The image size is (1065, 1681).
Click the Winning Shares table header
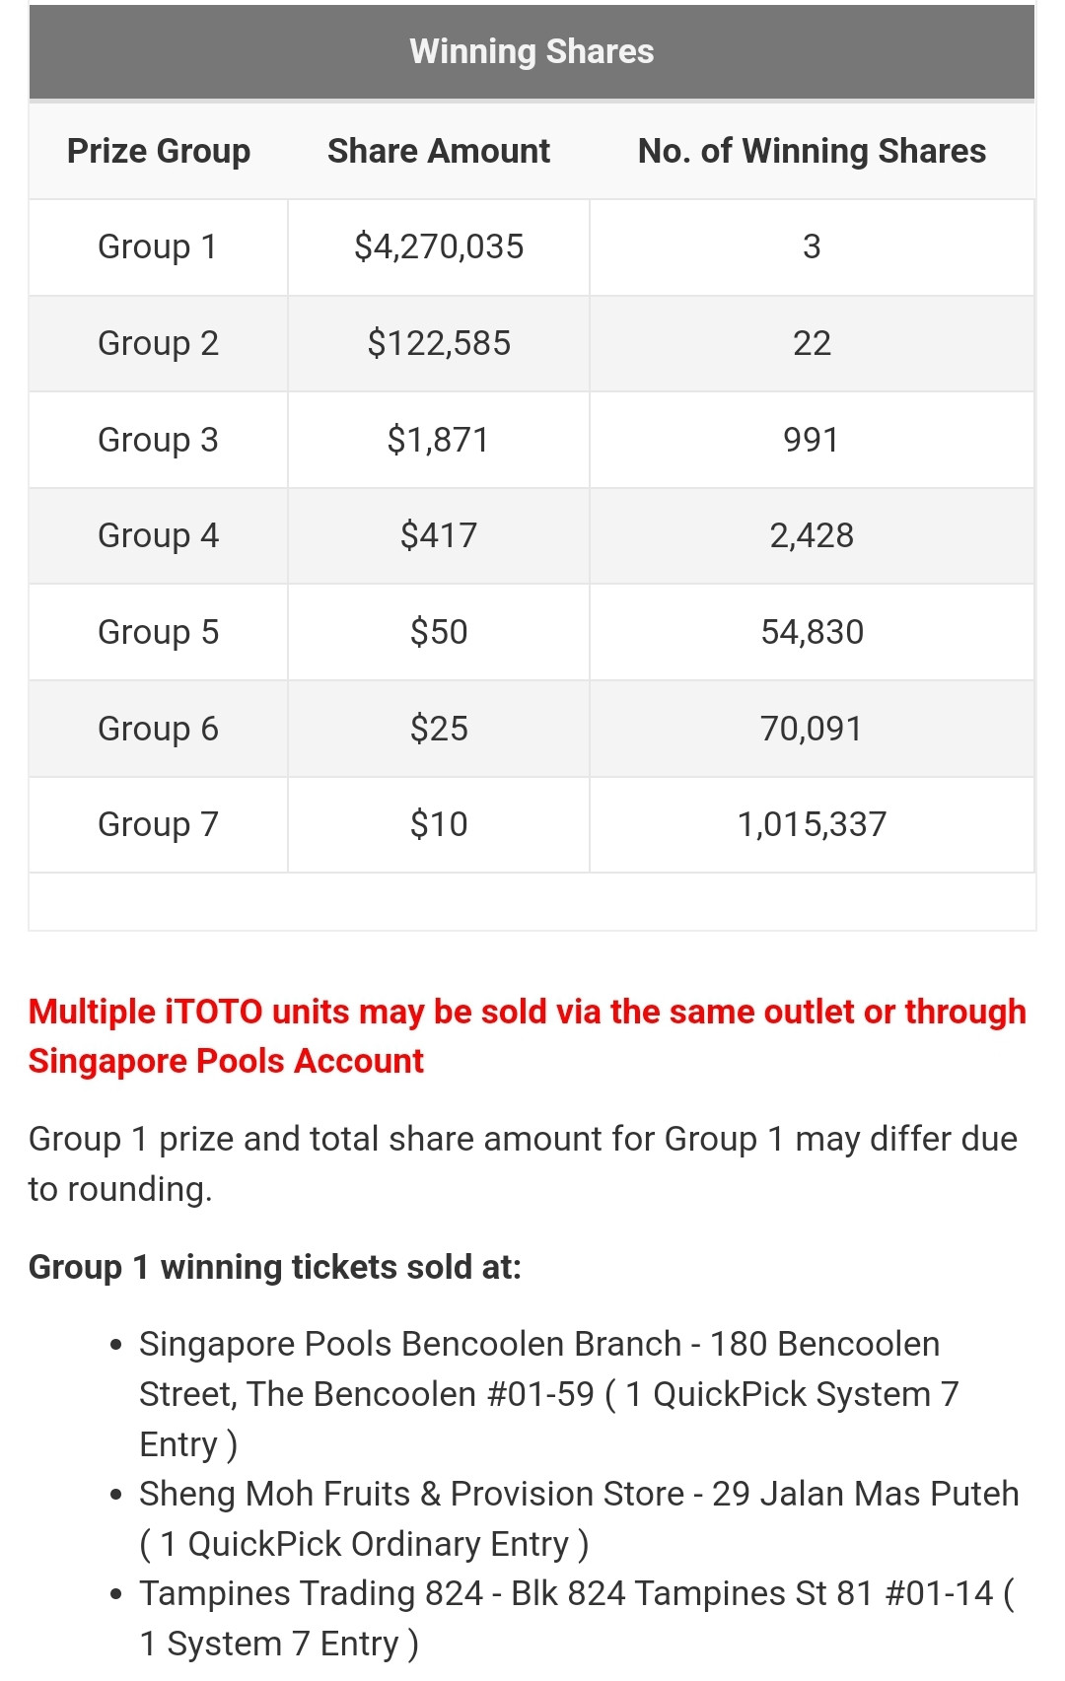[532, 51]
